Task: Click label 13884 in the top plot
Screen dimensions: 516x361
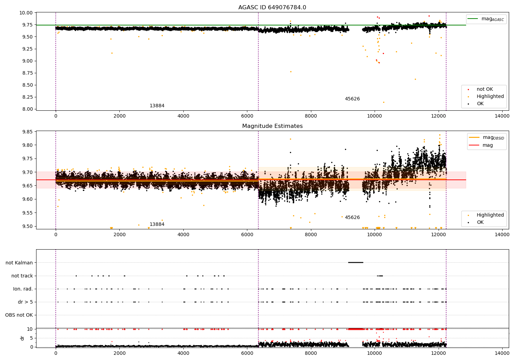Action: click(x=157, y=106)
